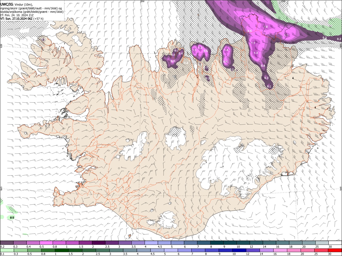Pick the orchid 0.4 snow-scale swatch

pyautogui.click(x=33, y=243)
